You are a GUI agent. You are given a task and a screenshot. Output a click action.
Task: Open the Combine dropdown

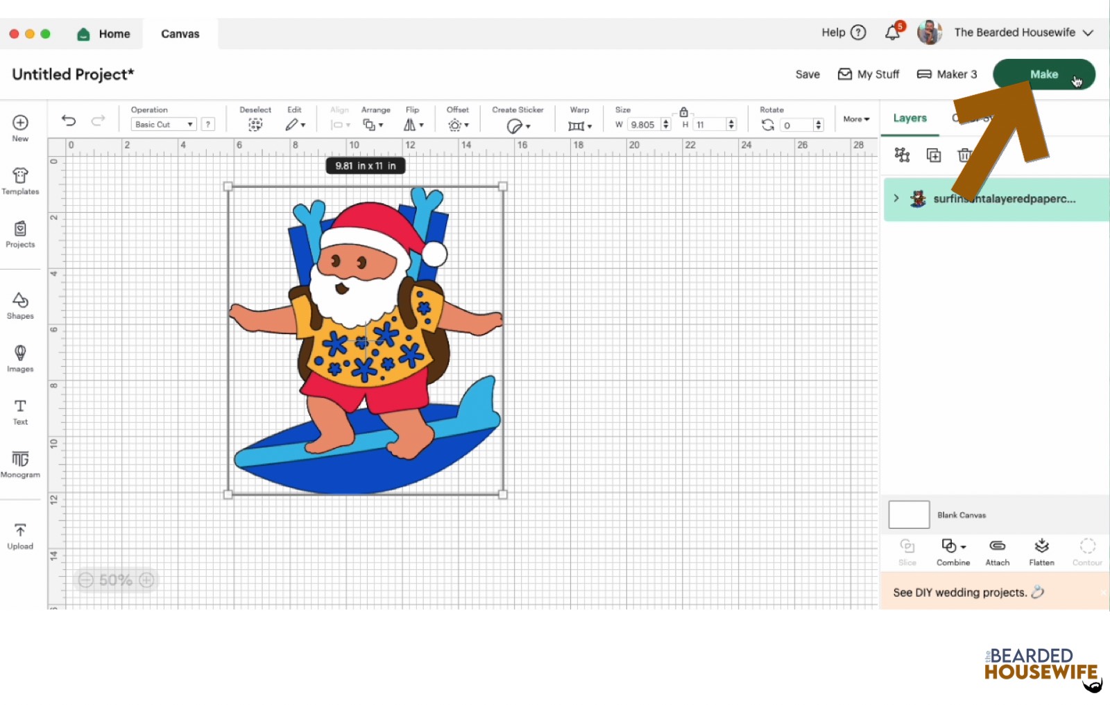click(x=953, y=552)
